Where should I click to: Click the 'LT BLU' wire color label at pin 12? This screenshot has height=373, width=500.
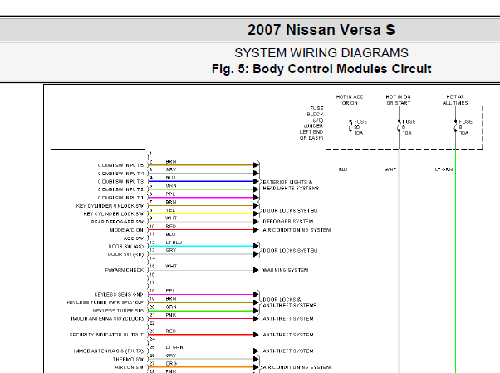pyautogui.click(x=174, y=243)
